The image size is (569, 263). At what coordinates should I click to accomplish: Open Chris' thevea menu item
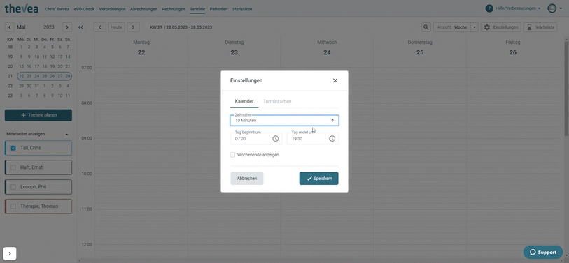point(57,9)
